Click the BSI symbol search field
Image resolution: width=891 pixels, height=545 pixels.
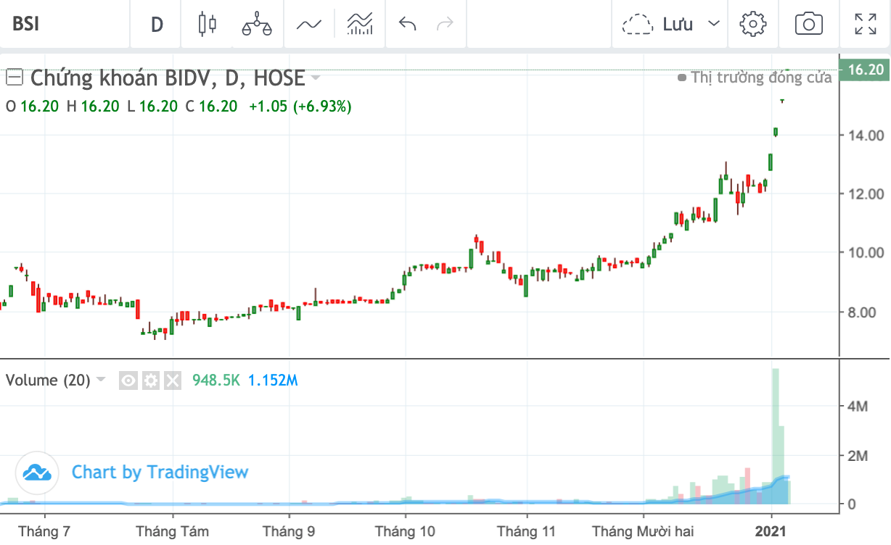pos(64,24)
